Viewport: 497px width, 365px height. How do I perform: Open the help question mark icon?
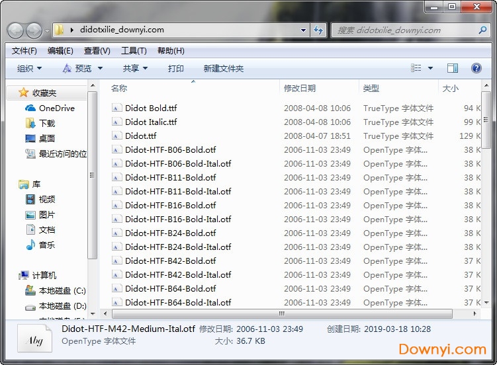tap(476, 68)
